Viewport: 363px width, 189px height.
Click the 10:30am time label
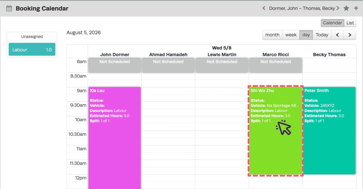coord(77,134)
